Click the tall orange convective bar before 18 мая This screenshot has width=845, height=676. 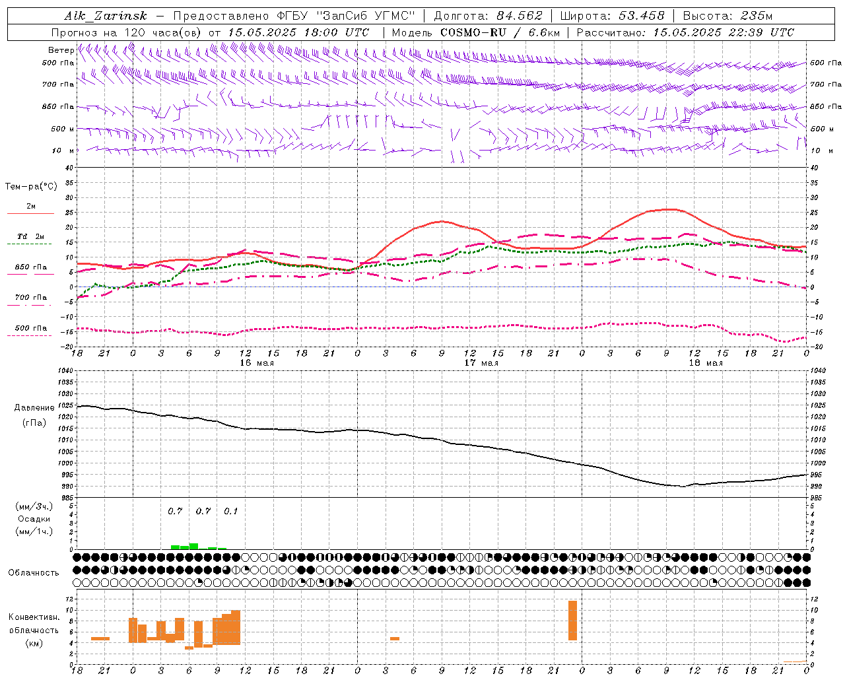pos(572,621)
